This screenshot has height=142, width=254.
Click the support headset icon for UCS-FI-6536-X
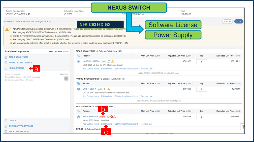pyautogui.click(x=105, y=89)
